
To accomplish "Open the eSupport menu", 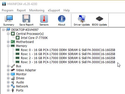I will point(54,10).
